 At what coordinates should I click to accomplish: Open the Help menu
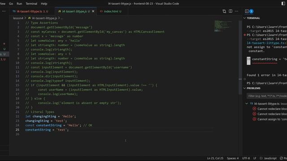(x=44, y=4)
